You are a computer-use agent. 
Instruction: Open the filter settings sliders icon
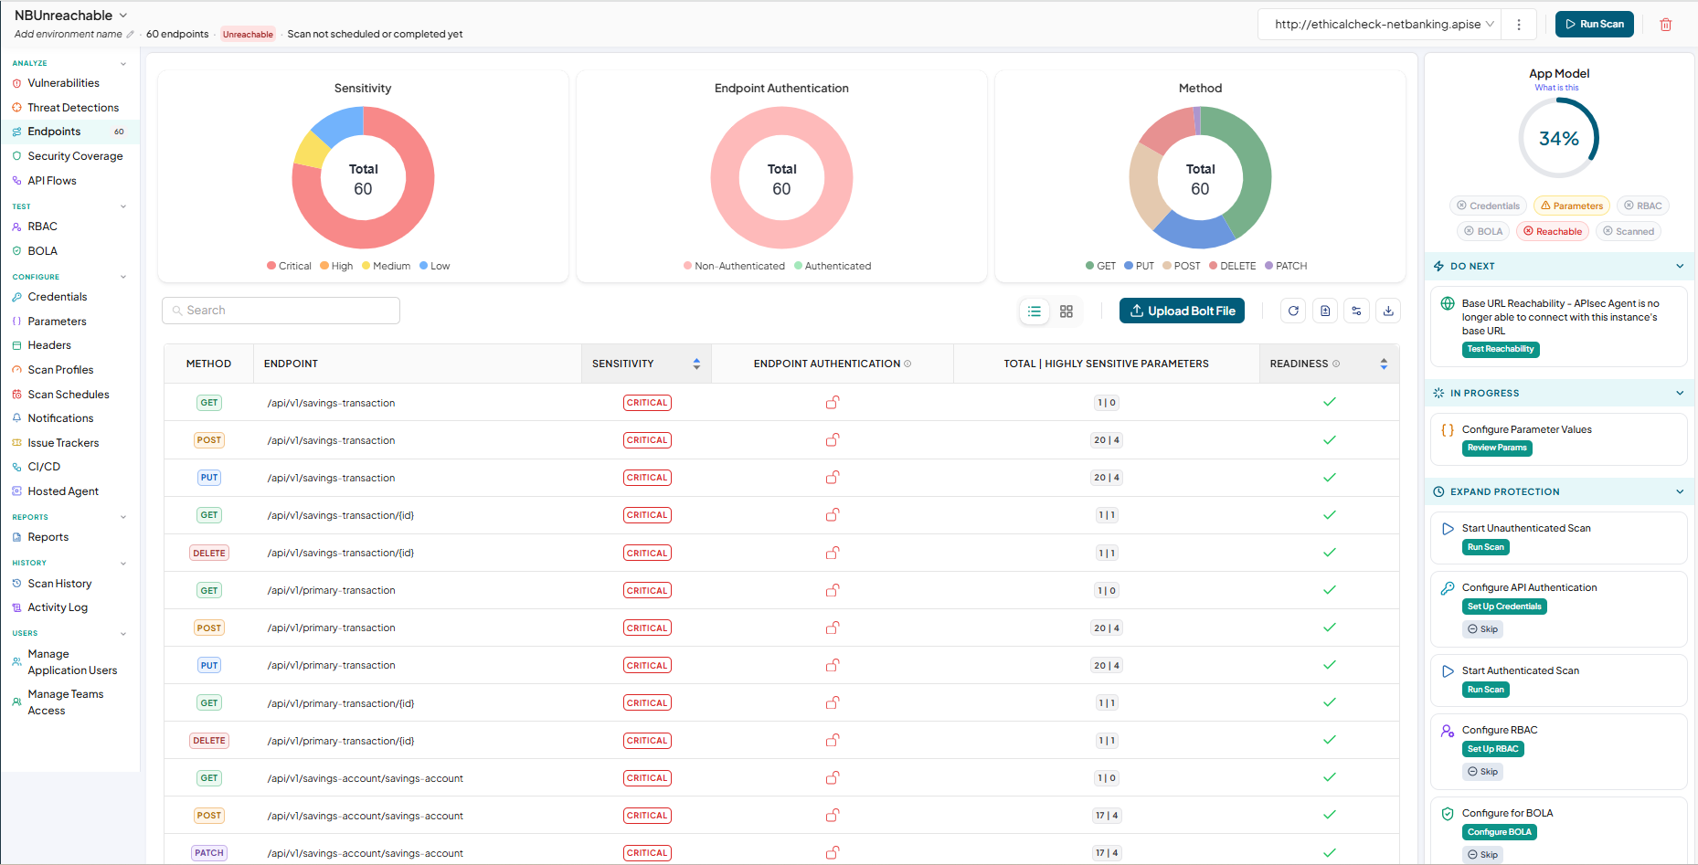1356,311
